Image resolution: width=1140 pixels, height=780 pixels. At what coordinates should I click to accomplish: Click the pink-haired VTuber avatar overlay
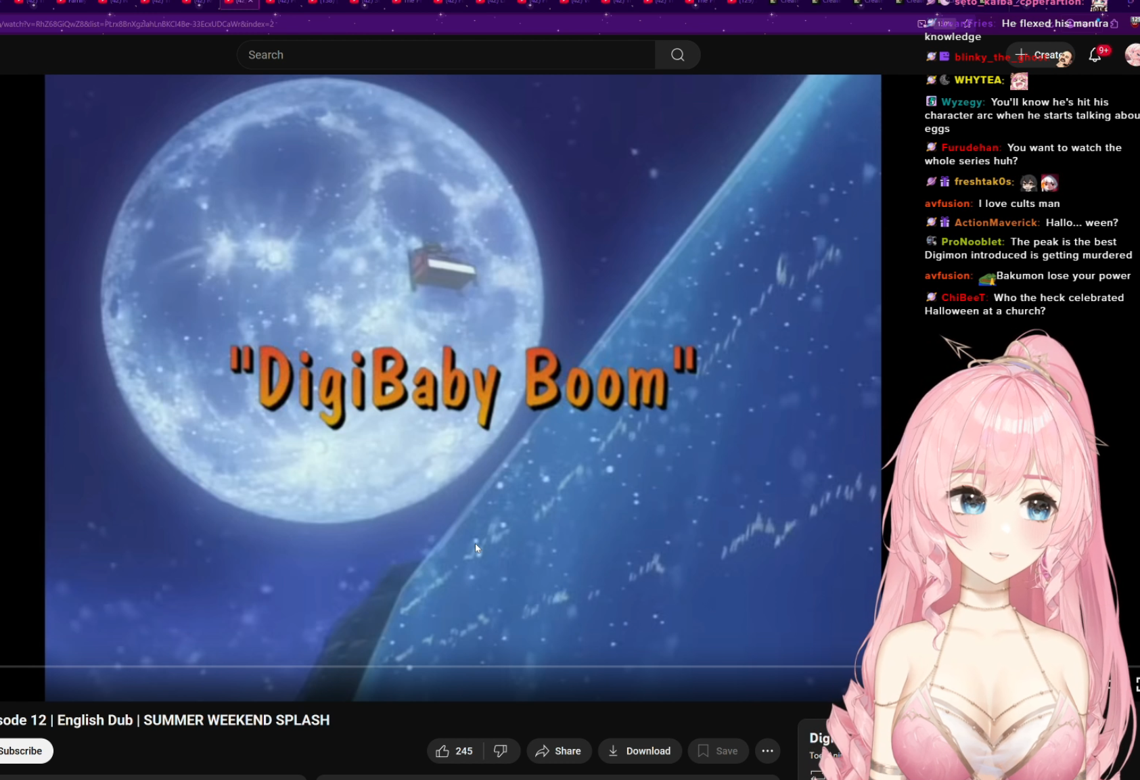[x=995, y=555]
